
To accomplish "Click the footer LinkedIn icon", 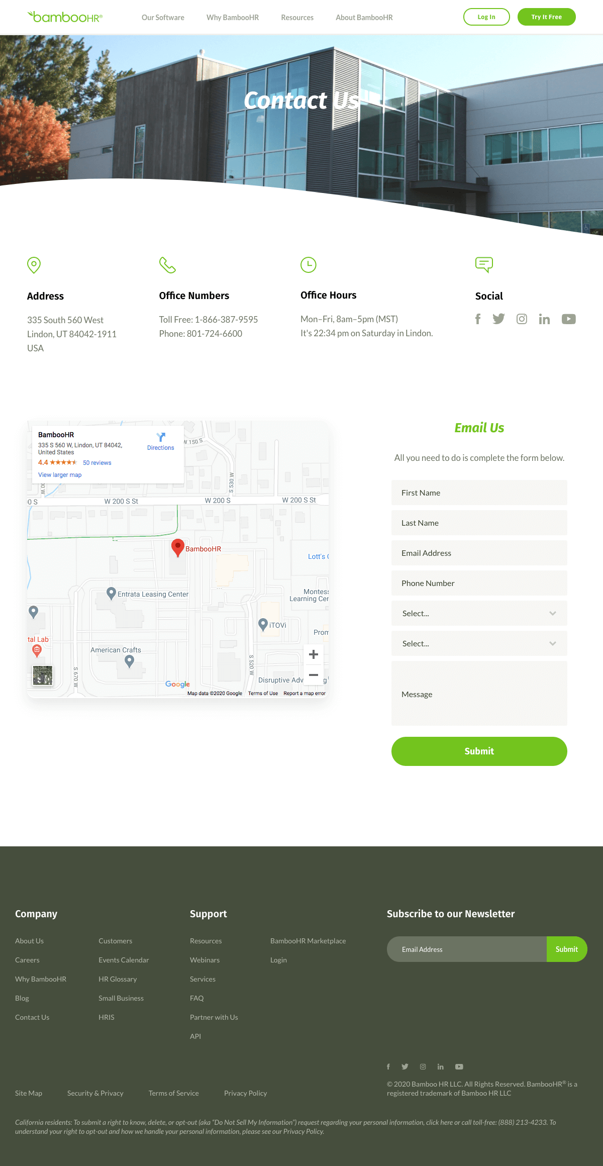I will [x=440, y=1066].
